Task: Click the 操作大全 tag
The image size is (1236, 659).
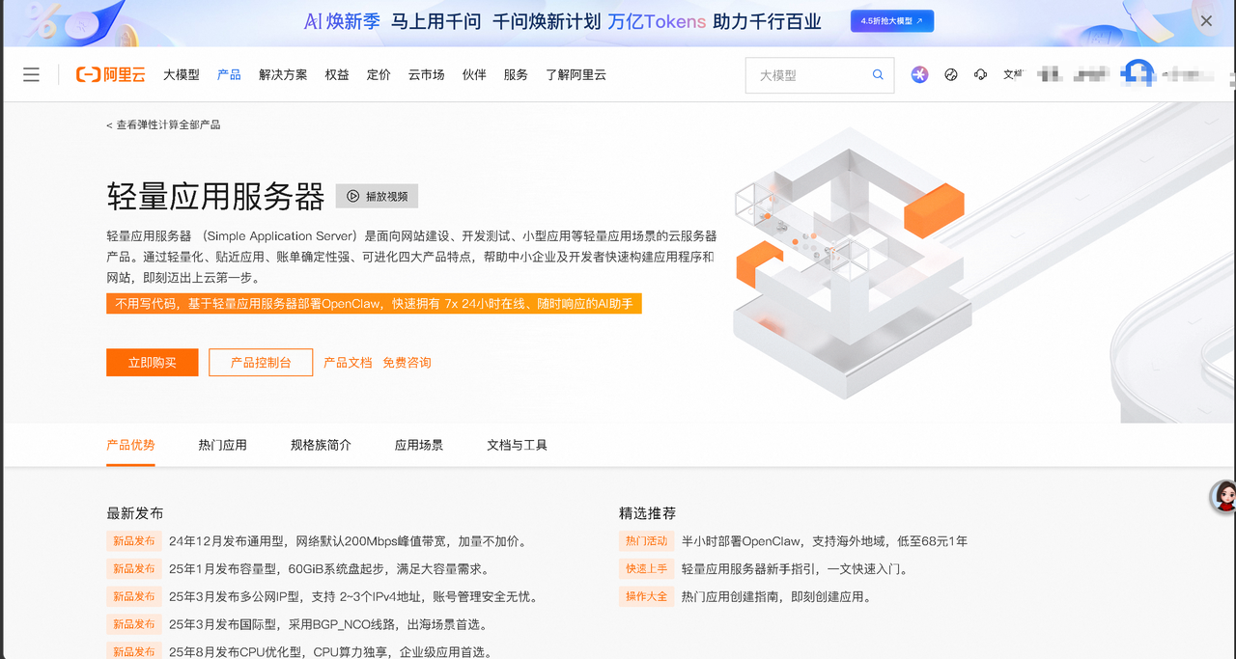Action: tap(646, 597)
